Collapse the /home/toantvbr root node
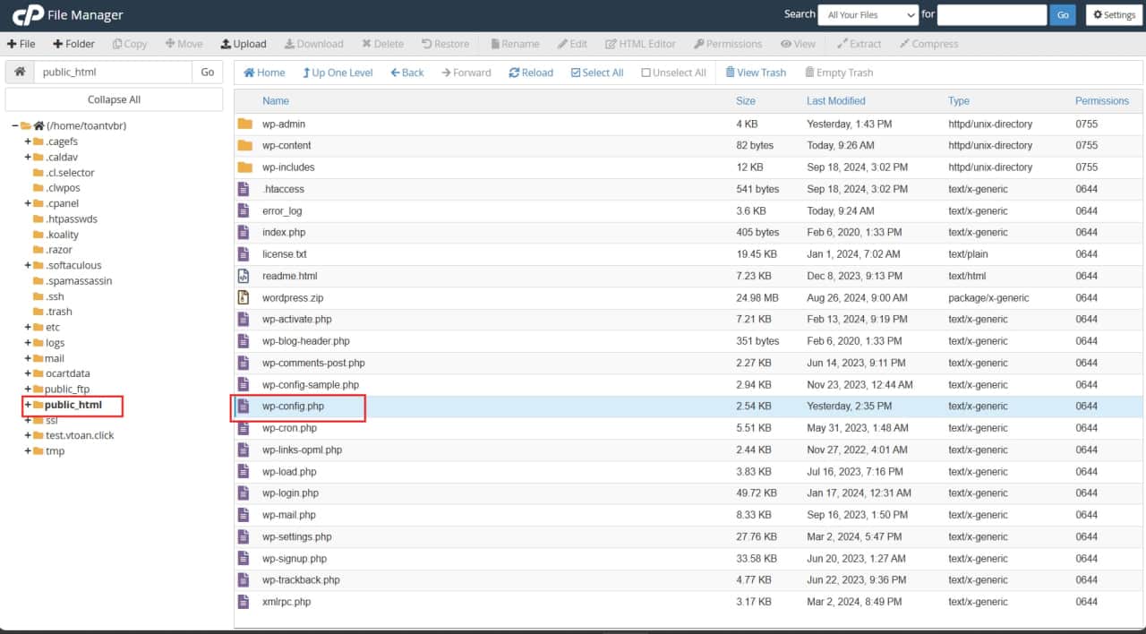 coord(14,125)
